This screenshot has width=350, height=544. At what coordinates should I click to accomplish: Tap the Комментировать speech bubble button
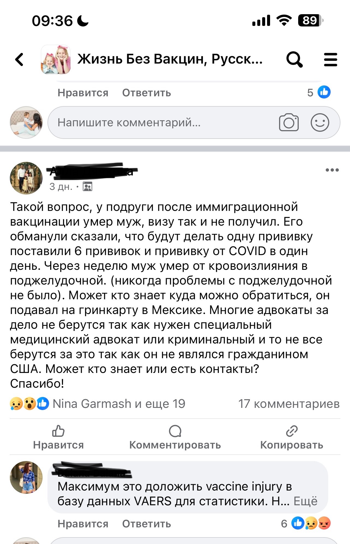175,437
